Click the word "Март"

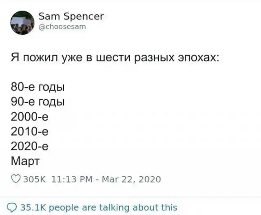coord(24,160)
